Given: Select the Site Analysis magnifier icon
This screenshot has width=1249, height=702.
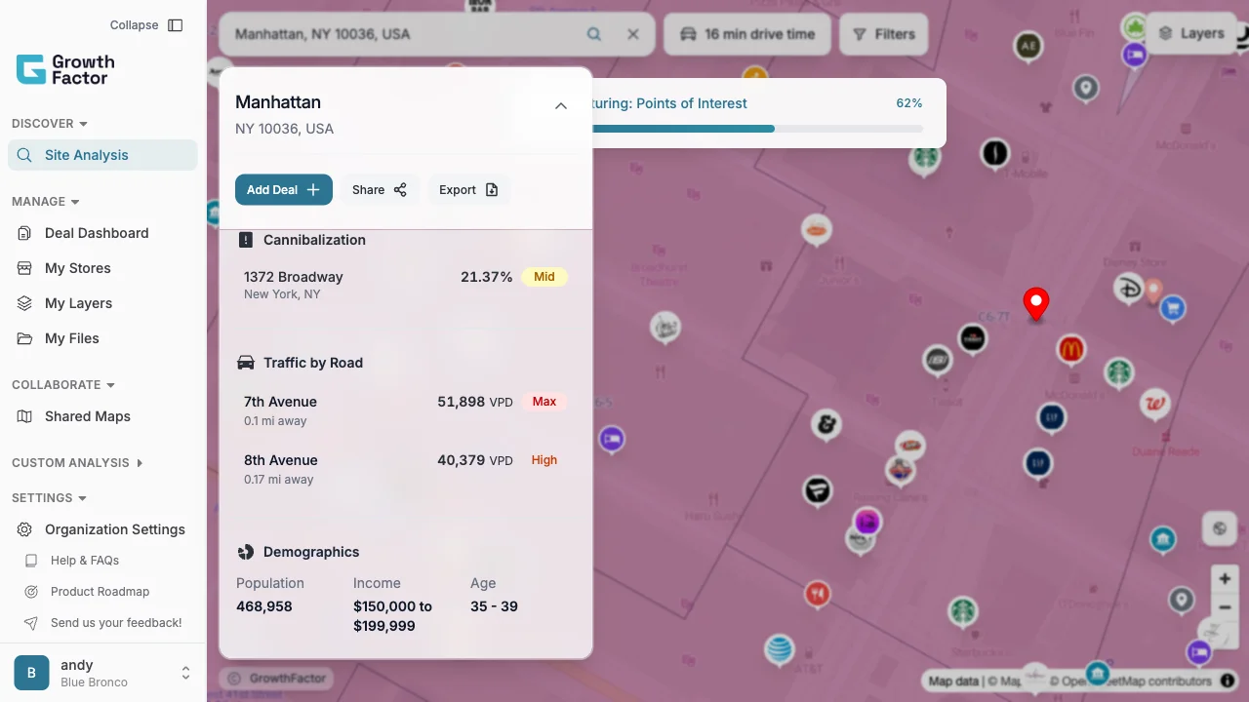Looking at the screenshot, I should [x=23, y=155].
